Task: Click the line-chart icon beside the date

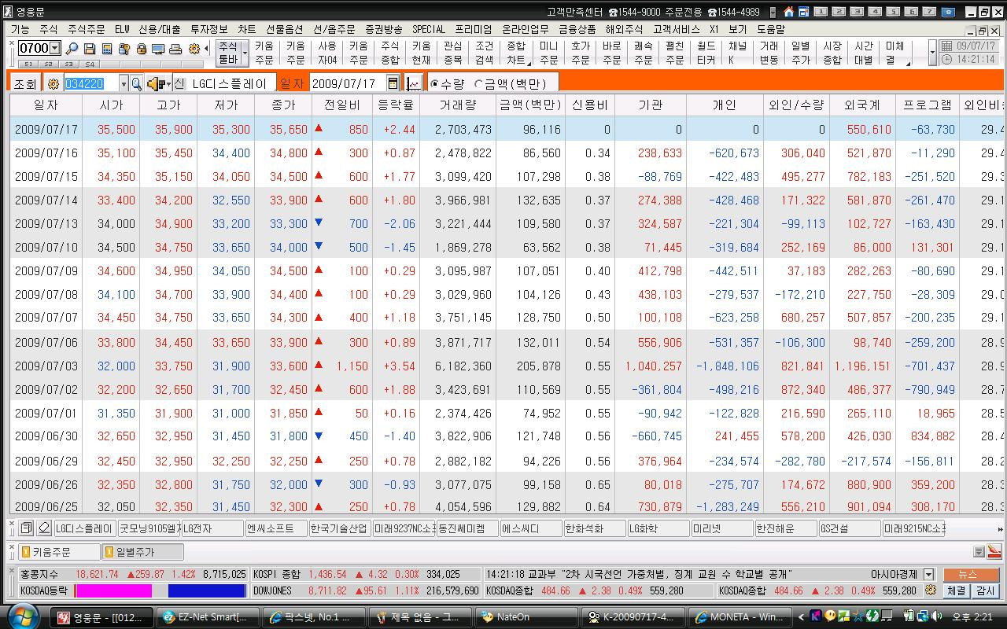Action: [414, 82]
